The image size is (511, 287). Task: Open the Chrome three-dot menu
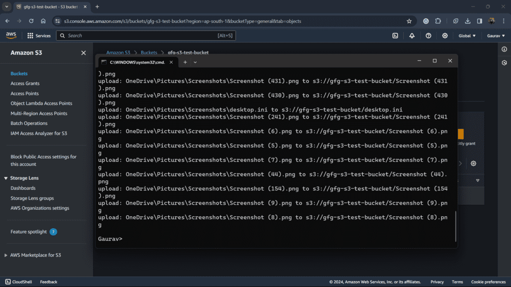[504, 21]
